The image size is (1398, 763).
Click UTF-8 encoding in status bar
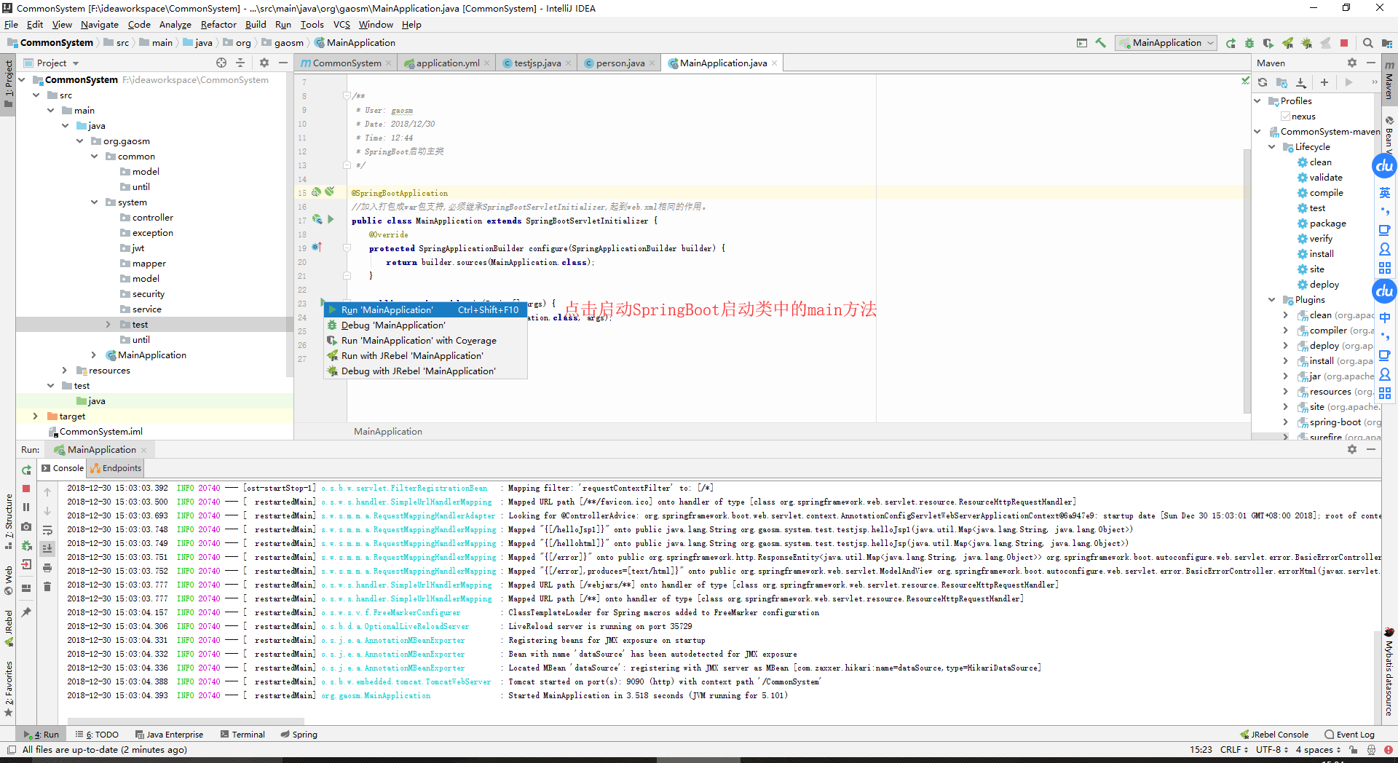pos(1271,749)
